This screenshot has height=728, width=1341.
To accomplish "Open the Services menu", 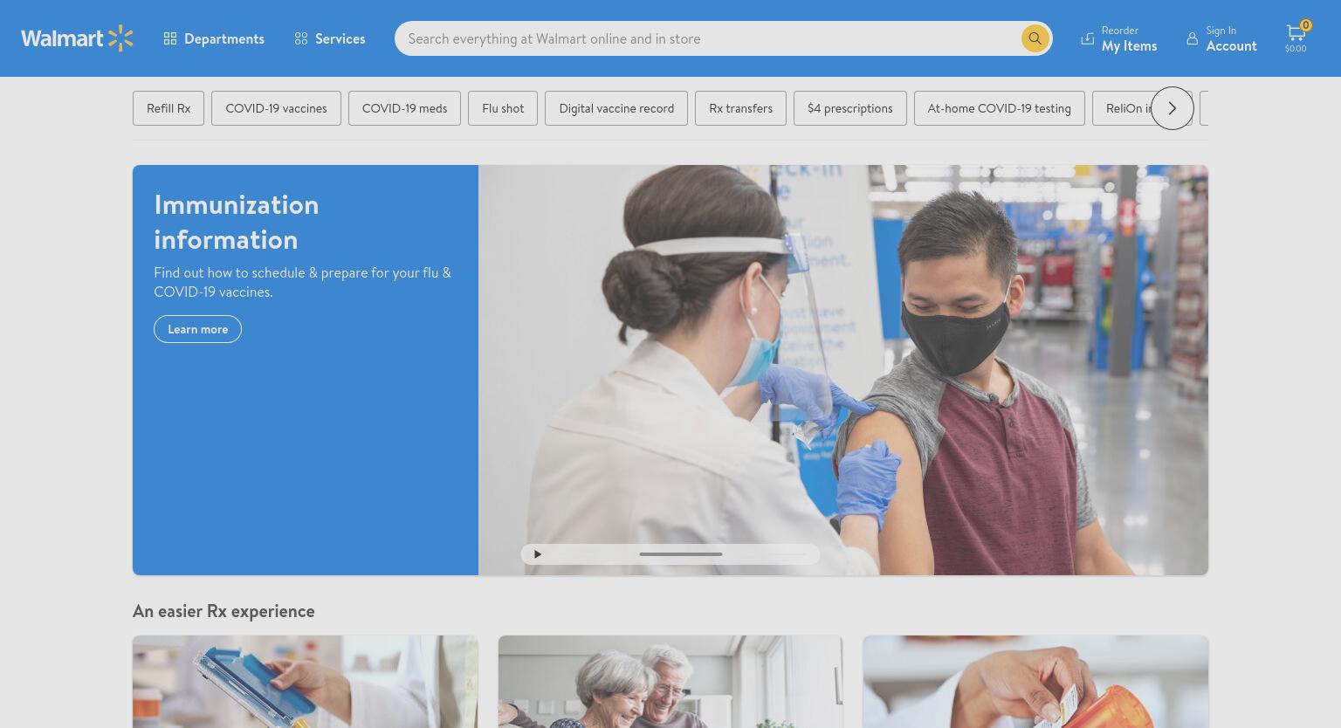I will (x=330, y=38).
